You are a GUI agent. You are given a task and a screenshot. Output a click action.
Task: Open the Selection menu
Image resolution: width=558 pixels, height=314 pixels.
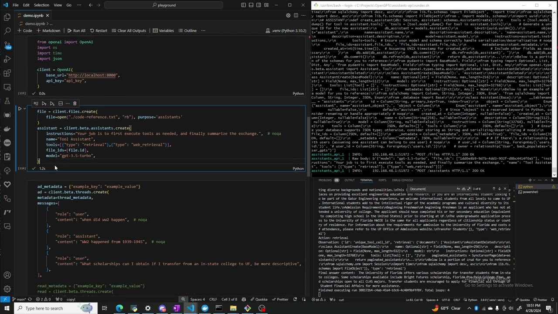click(x=41, y=5)
